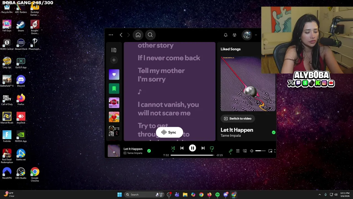Viewport: 353px width, 199px height.
Task: Open the Spotify profile avatar menu
Action: tap(247, 35)
